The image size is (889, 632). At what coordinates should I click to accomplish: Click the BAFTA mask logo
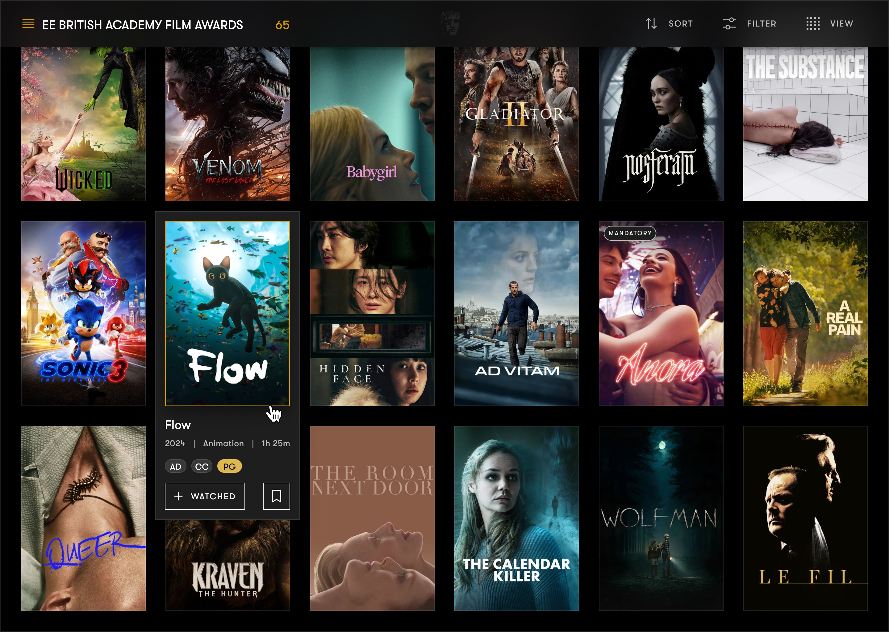450,24
